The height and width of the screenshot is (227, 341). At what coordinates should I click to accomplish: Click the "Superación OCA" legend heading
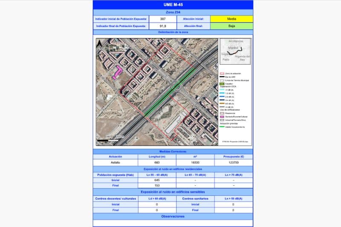(x=228, y=86)
